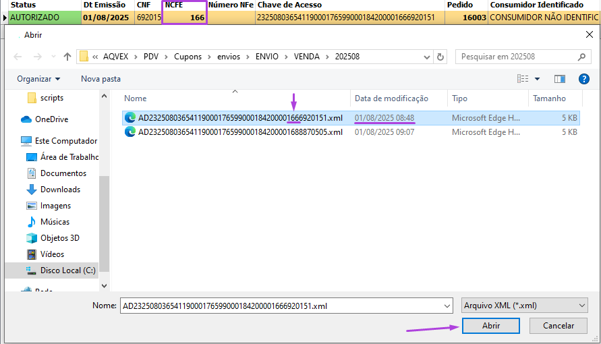Expand the file name combo box dropdown
Viewport: 601px width, 344px height.
[447, 306]
